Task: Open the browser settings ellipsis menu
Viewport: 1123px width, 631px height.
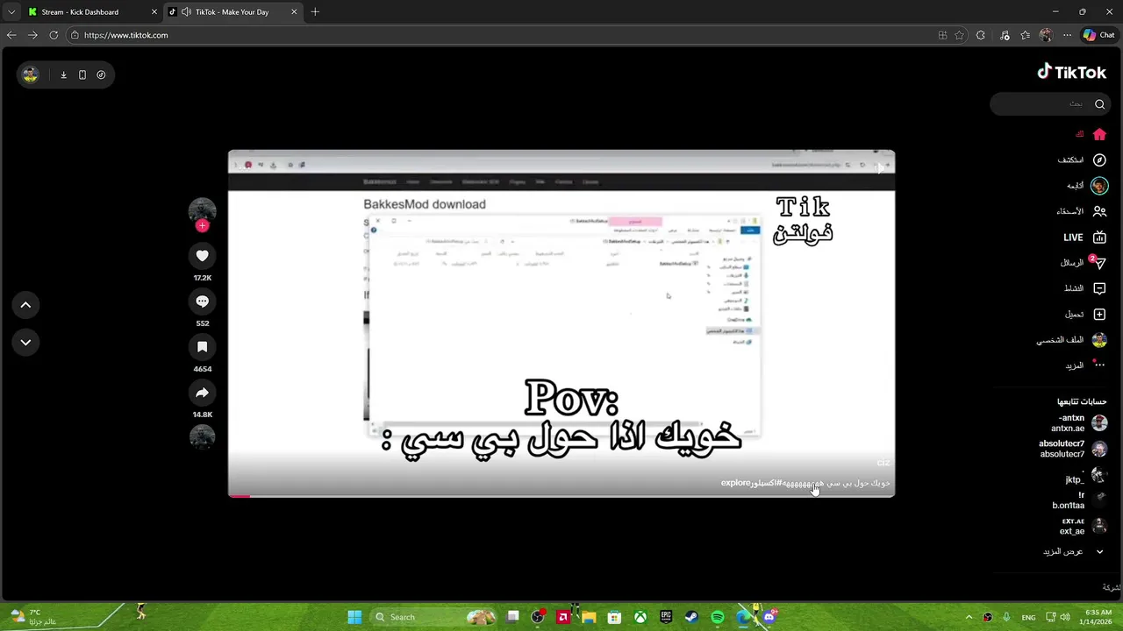Action: 1067,35
